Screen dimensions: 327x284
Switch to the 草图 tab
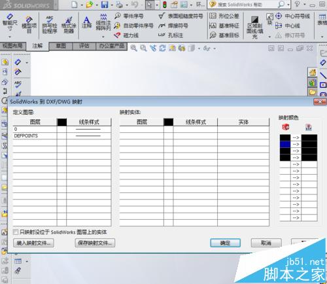click(x=61, y=46)
